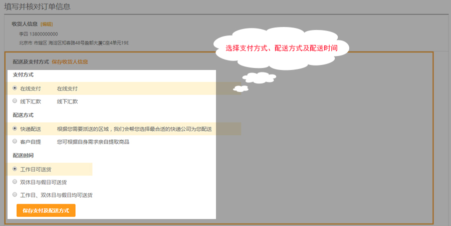This screenshot has width=451, height=226.
Task: Select the 线下汇款 payment radio button
Action: [x=15, y=101]
